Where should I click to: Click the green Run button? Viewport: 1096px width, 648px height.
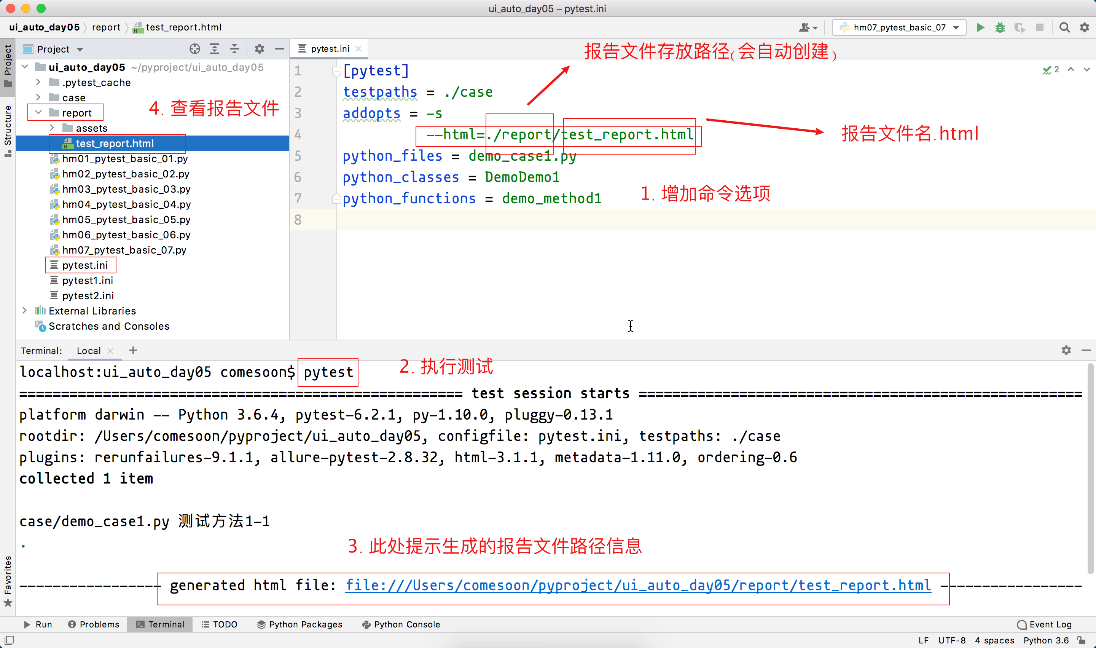(980, 27)
